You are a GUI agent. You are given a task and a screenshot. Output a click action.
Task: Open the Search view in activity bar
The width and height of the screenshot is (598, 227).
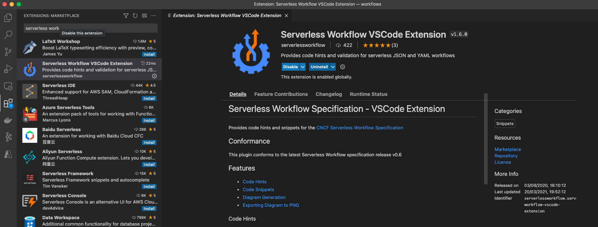pyautogui.click(x=8, y=35)
